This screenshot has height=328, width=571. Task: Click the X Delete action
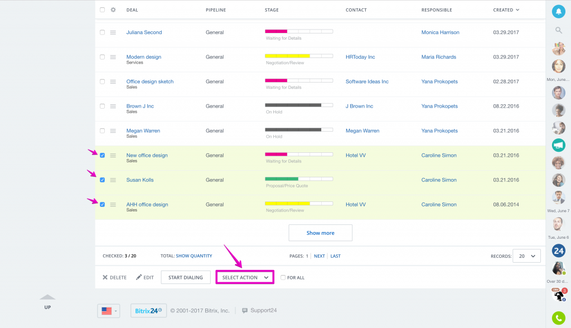pos(114,277)
